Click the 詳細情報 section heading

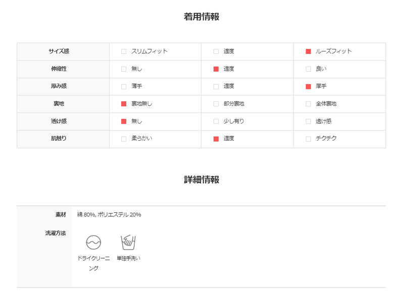(x=201, y=180)
